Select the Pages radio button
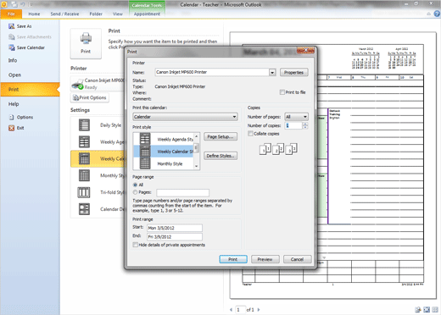 tap(135, 192)
